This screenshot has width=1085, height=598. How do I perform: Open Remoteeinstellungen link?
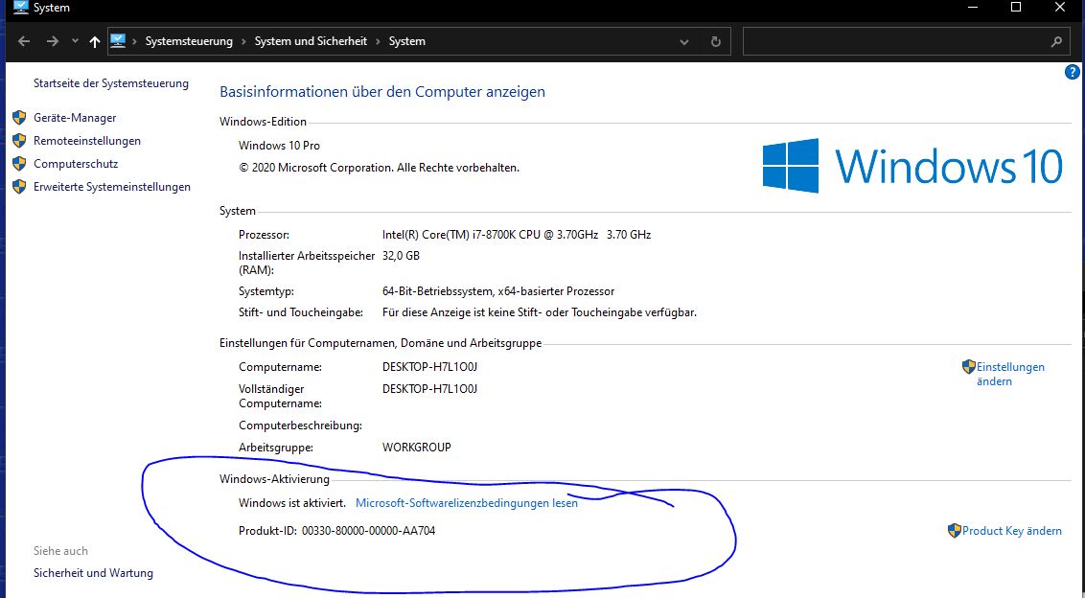coord(87,141)
